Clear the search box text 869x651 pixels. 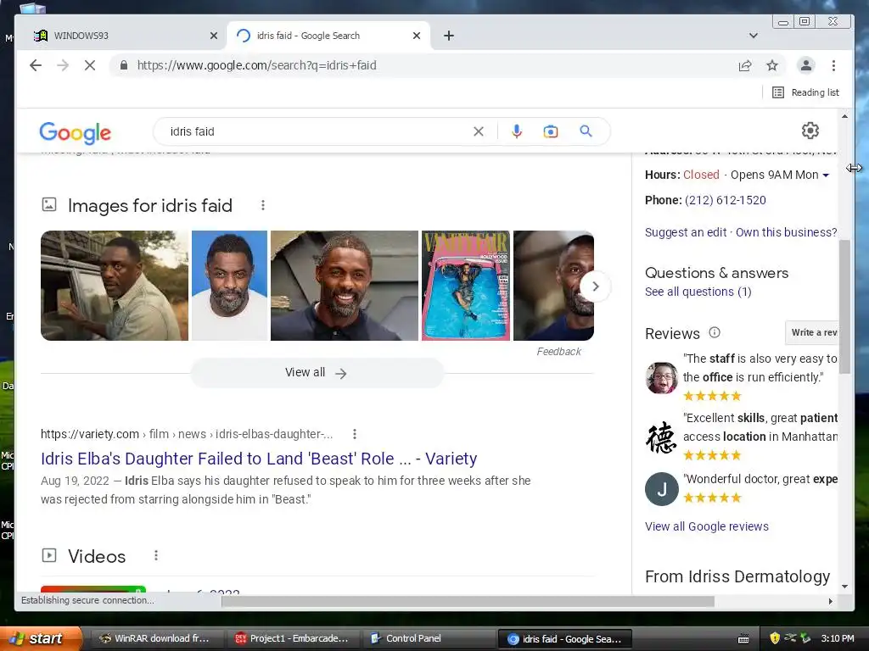coord(479,131)
